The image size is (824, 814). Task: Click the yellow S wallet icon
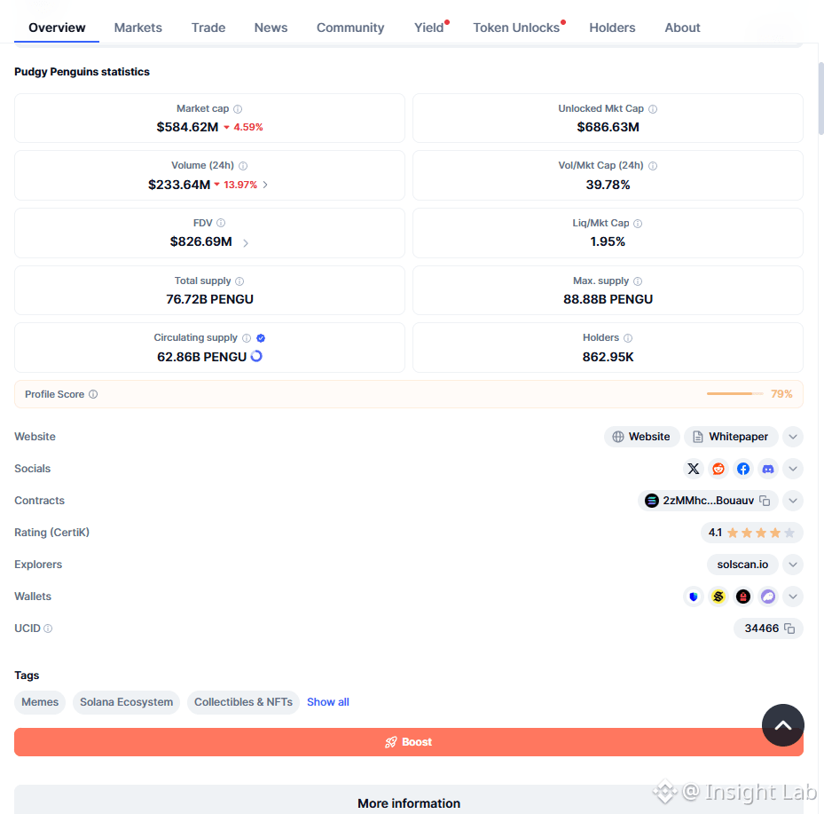pyautogui.click(x=718, y=597)
